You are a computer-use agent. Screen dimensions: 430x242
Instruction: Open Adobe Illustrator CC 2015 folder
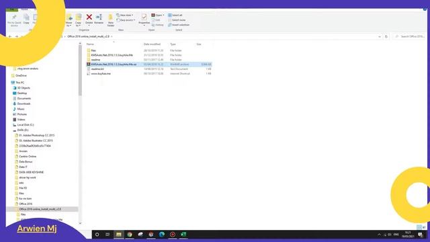tap(34, 140)
